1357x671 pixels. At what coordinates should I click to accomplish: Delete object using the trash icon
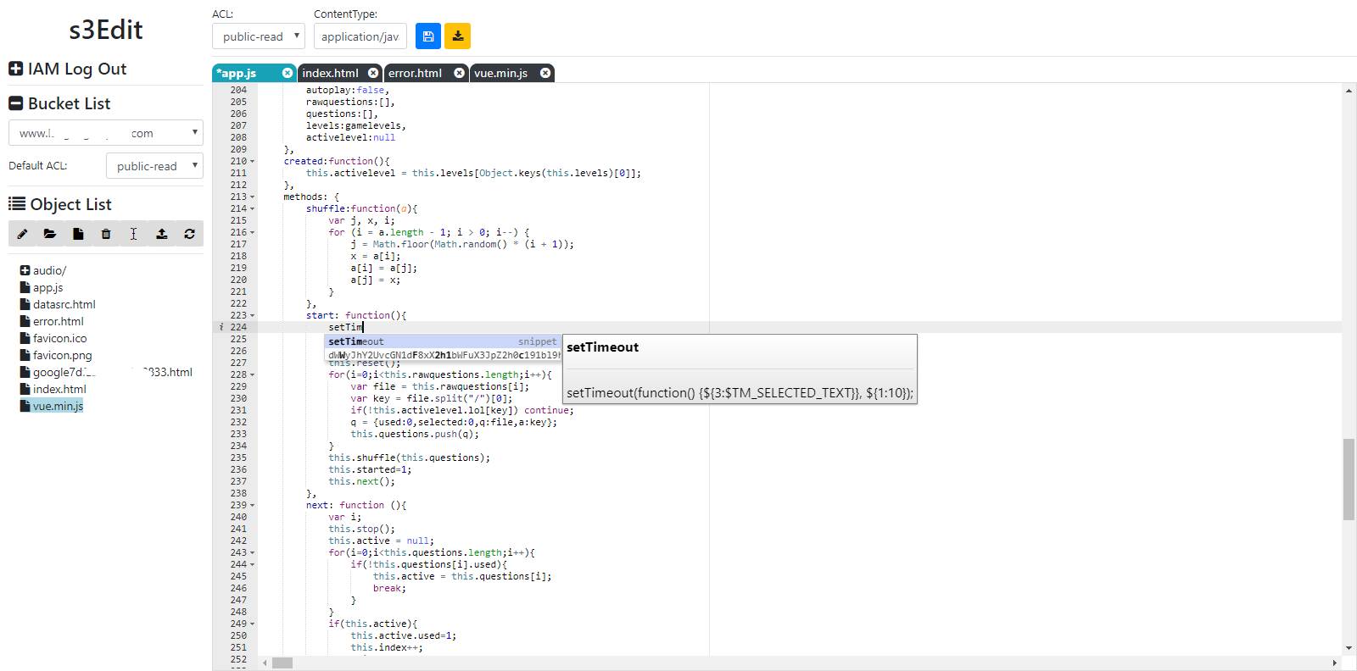click(106, 234)
